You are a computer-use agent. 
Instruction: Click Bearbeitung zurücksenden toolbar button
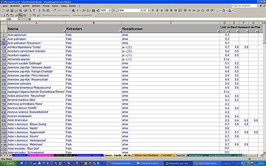(57, 15)
